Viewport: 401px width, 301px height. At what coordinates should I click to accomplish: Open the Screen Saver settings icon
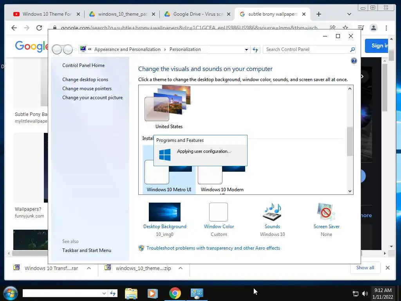click(326, 212)
